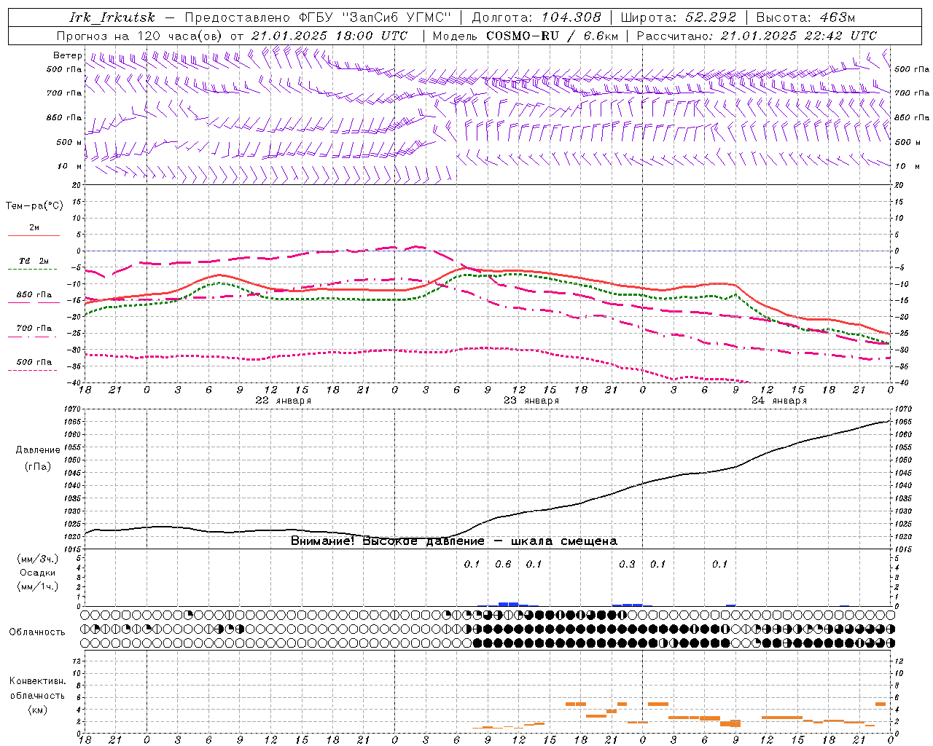Viewport: 933px width, 746px height.
Task: Click the '10 м' wind level label on left
Action: point(70,166)
